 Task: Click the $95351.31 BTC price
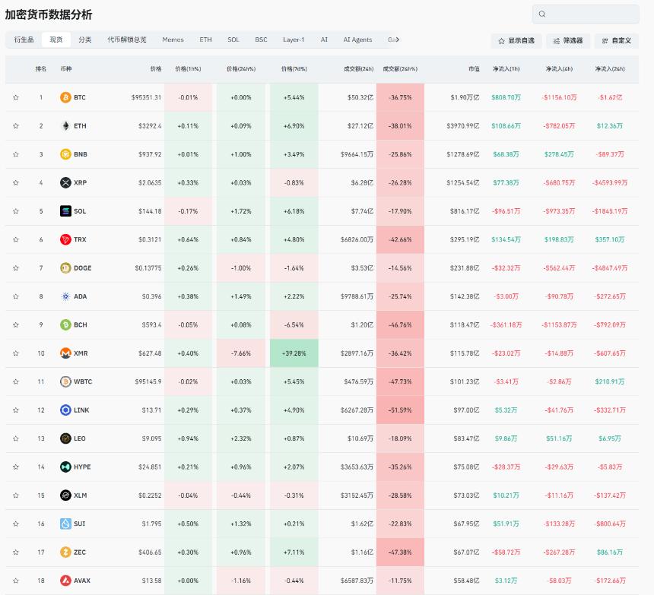(x=146, y=97)
